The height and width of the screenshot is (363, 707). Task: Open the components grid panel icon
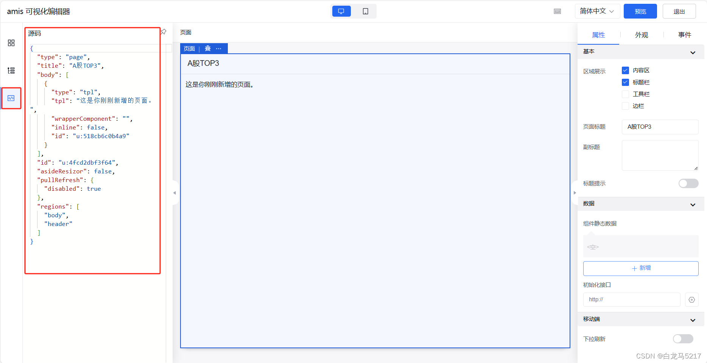[11, 43]
